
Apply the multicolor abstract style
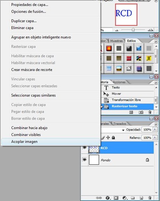tap(139, 58)
